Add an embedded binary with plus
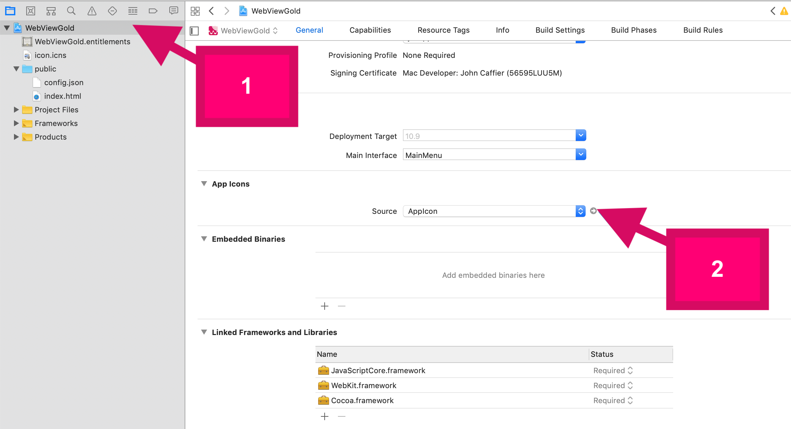 click(325, 306)
